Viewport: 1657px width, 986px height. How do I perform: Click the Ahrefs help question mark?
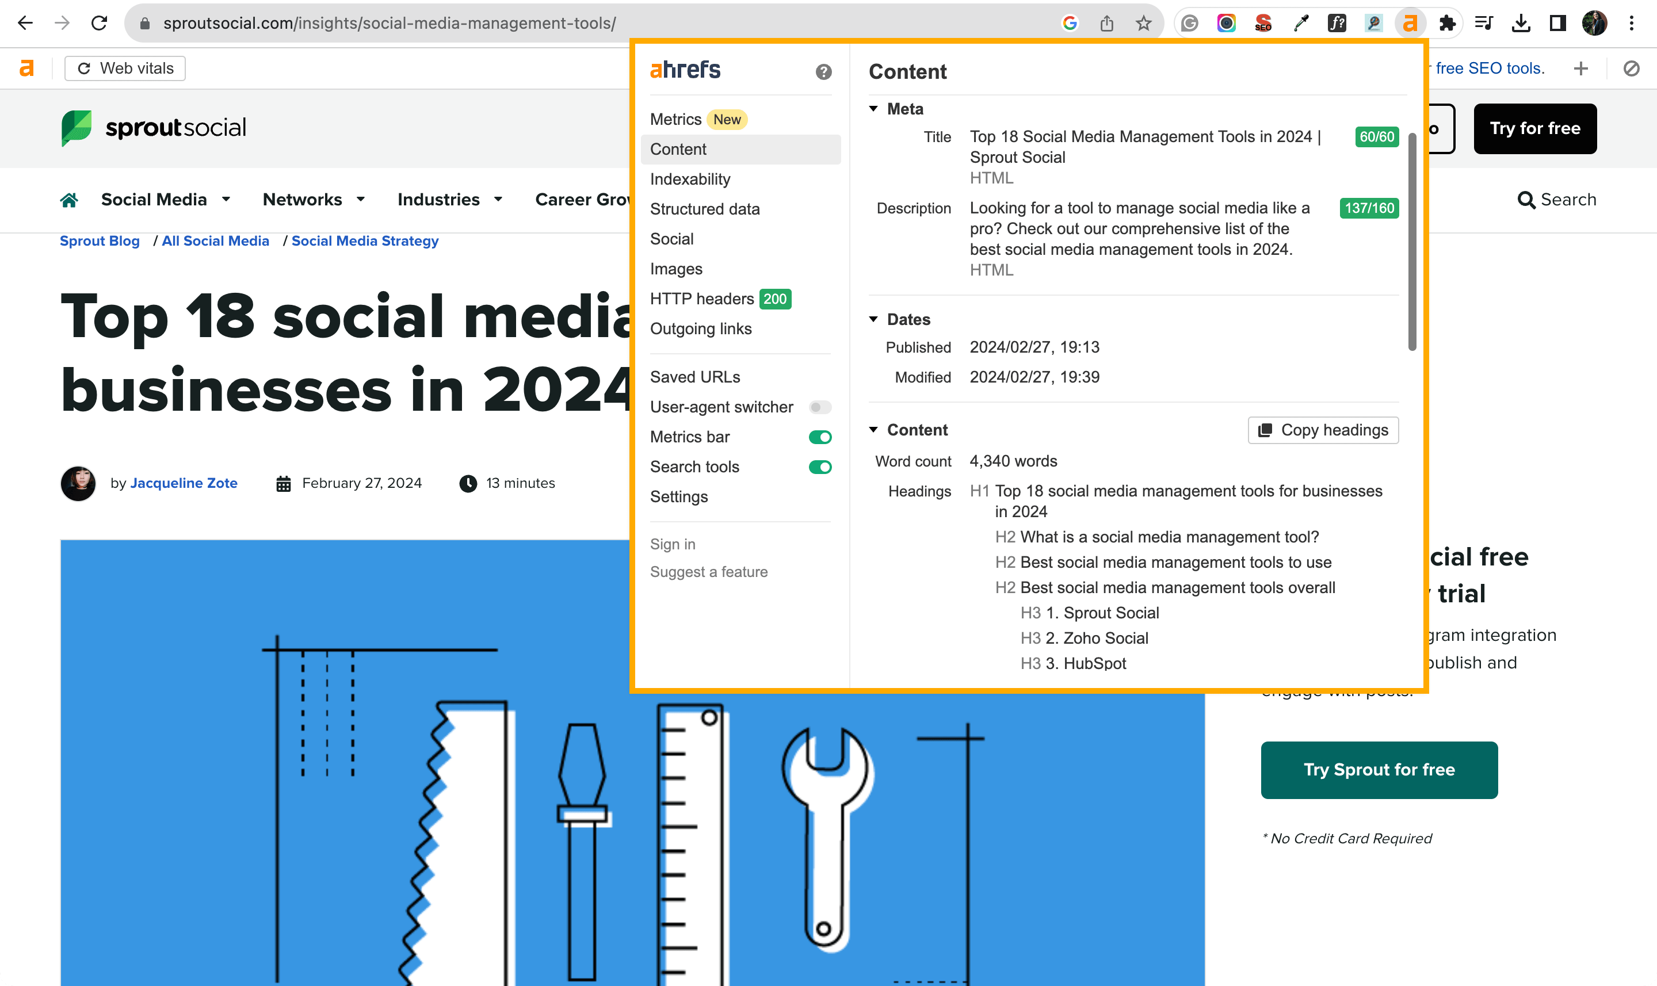tap(824, 72)
